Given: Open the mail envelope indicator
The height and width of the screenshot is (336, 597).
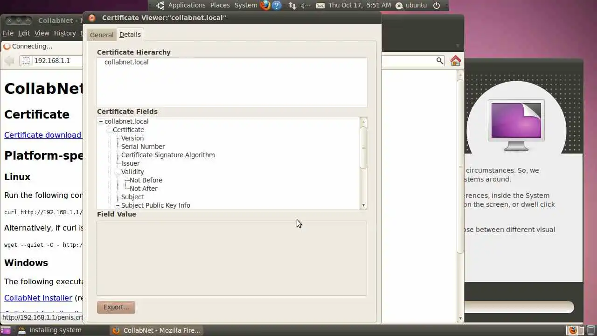Looking at the screenshot, I should coord(320,6).
